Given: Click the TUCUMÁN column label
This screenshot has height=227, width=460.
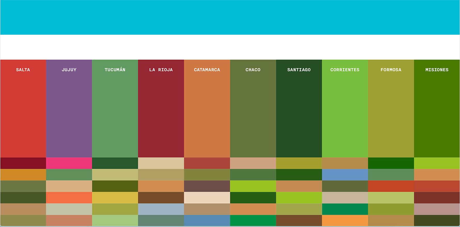Looking at the screenshot, I should [115, 70].
